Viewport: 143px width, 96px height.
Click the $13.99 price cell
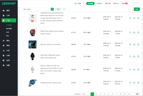point(74,32)
